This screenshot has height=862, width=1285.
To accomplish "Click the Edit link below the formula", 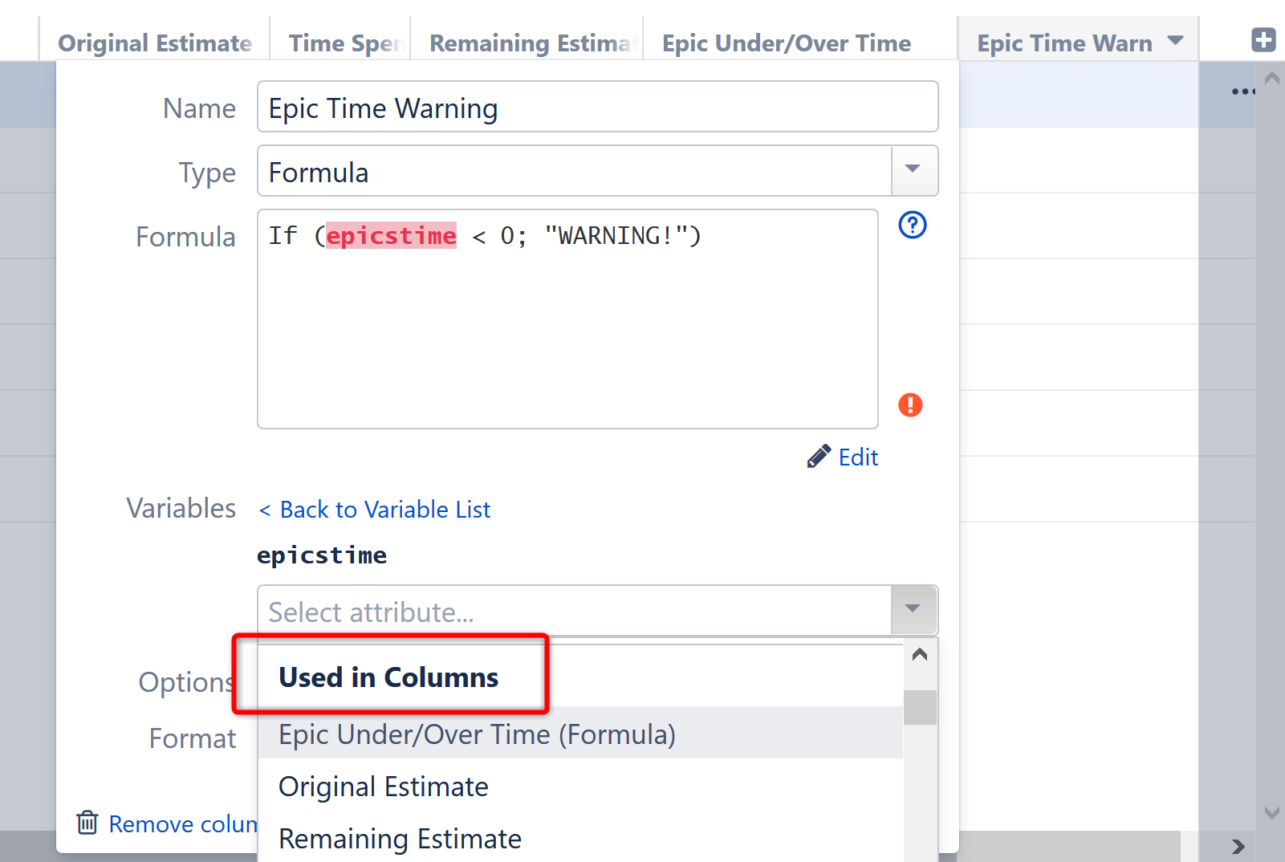I will pyautogui.click(x=858, y=456).
